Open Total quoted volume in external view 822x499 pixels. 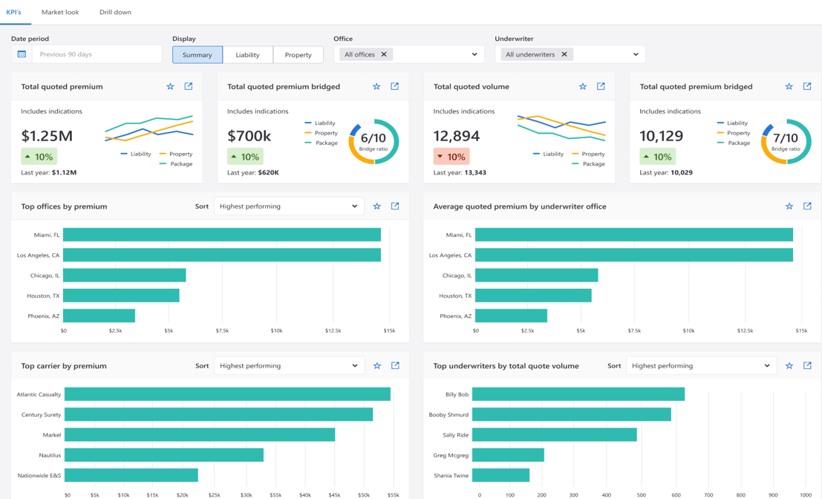tap(601, 87)
